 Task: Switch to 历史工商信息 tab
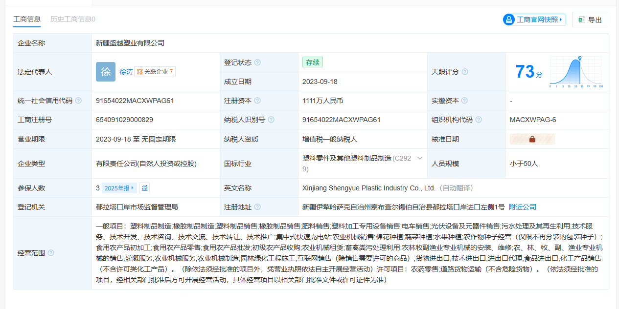72,19
